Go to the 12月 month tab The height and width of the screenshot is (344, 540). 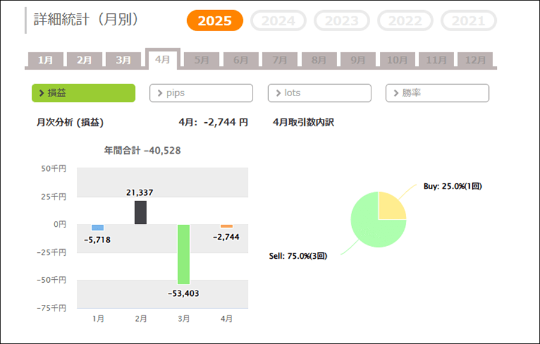tap(475, 60)
